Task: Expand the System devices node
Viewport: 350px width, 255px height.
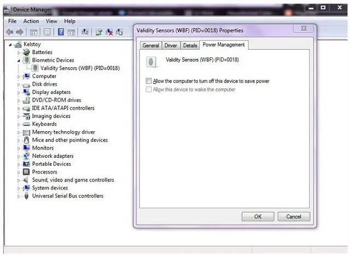Action: point(19,188)
